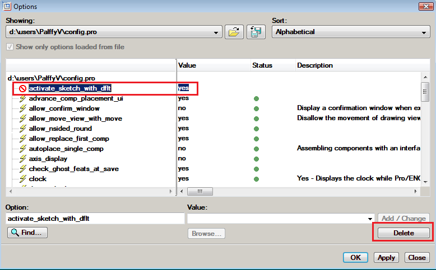Click the vertical scrollbar thumb
The height and width of the screenshot is (270, 436).
[x=425, y=91]
